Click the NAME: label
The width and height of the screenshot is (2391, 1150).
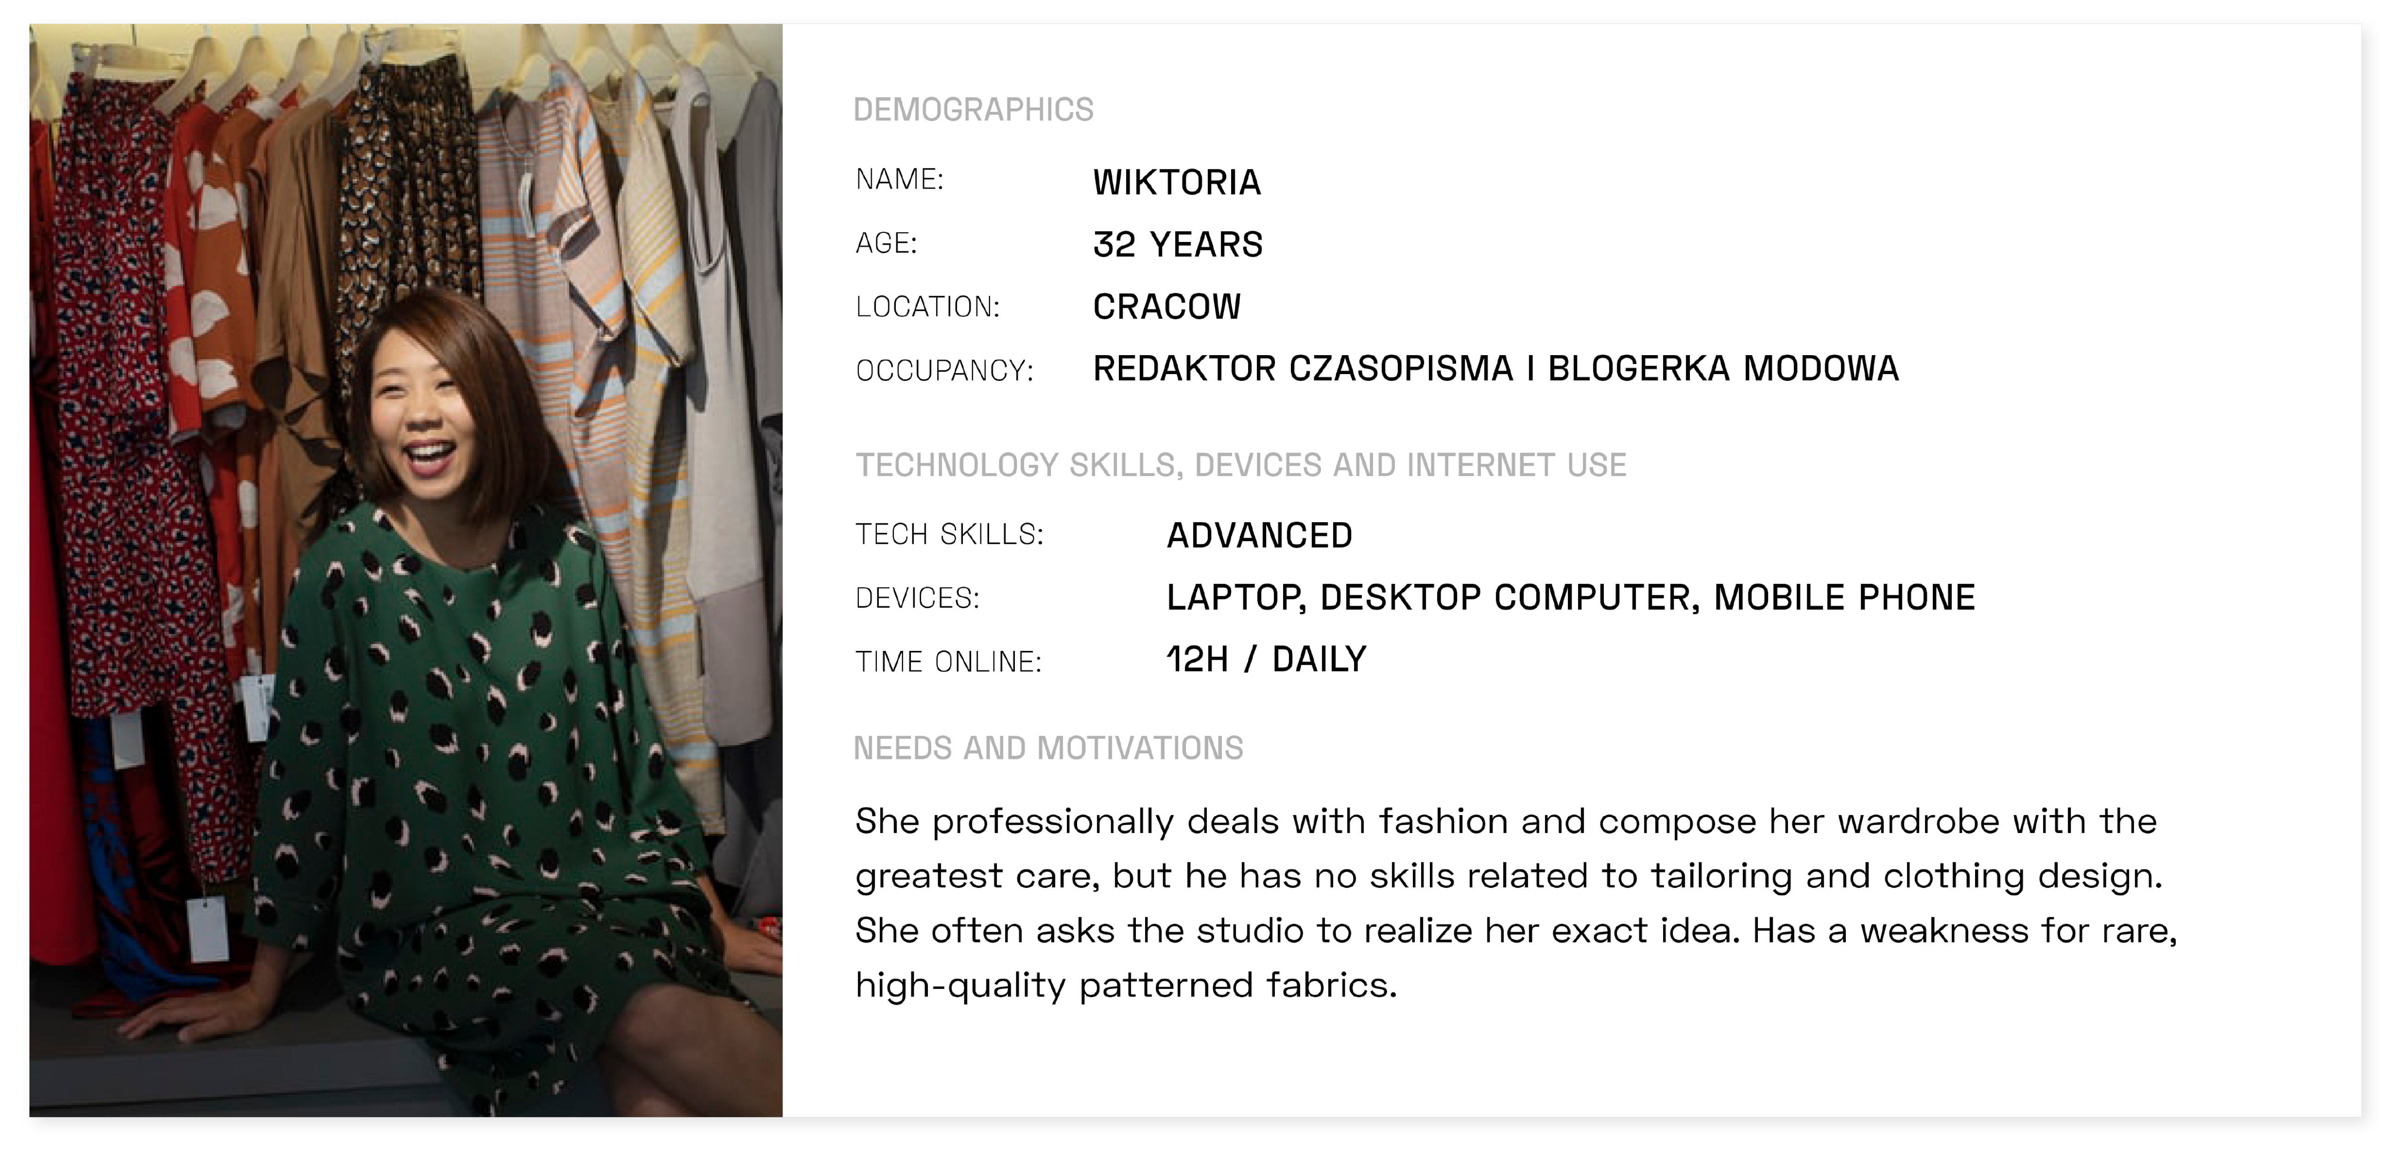tap(899, 179)
